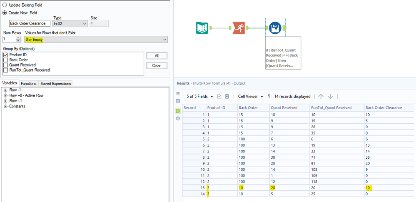The image size is (416, 202).
Task: Switch to the Functions tab
Action: click(29, 83)
